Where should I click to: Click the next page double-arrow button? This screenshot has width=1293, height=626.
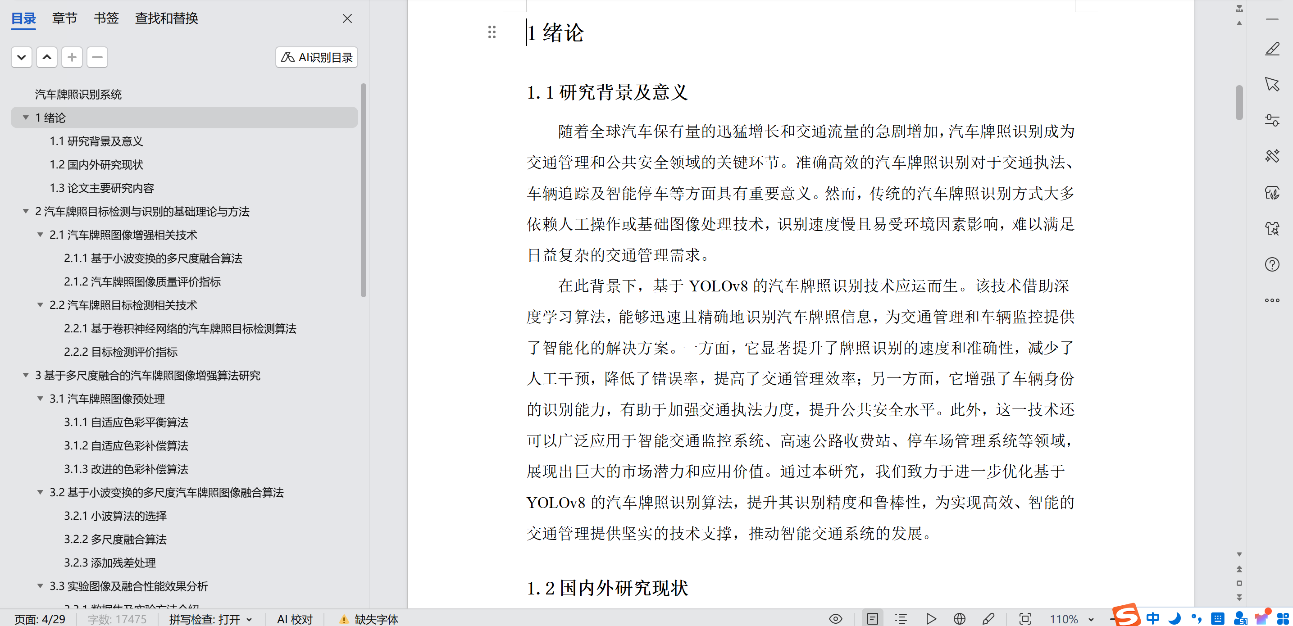click(x=1239, y=598)
